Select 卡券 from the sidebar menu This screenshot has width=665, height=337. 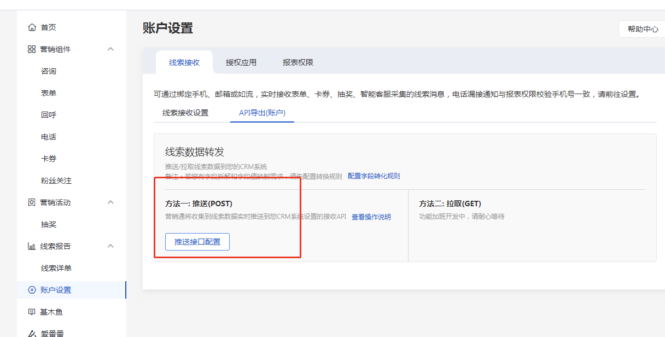[x=49, y=159]
